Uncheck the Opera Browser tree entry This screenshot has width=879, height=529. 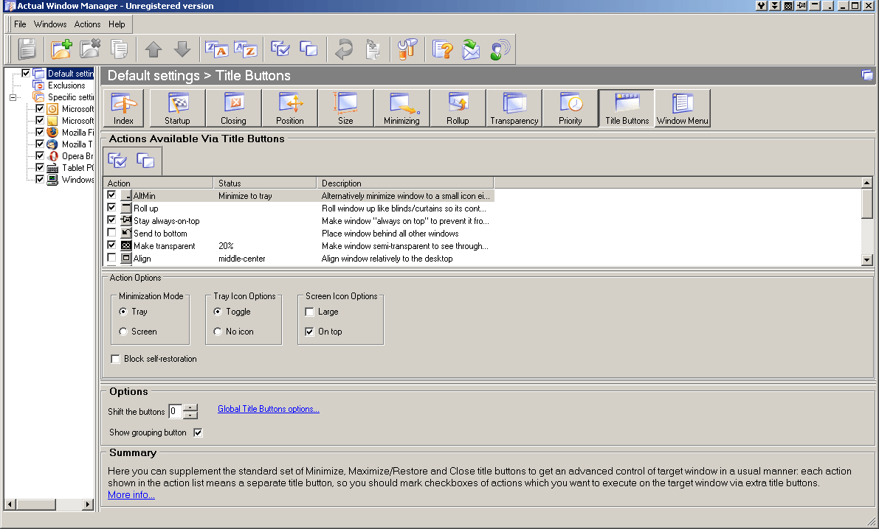tap(41, 155)
